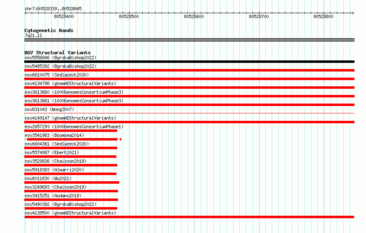The image size is (366, 233).
Task: Click the red bar under nsv5490392
Action: (71, 208)
